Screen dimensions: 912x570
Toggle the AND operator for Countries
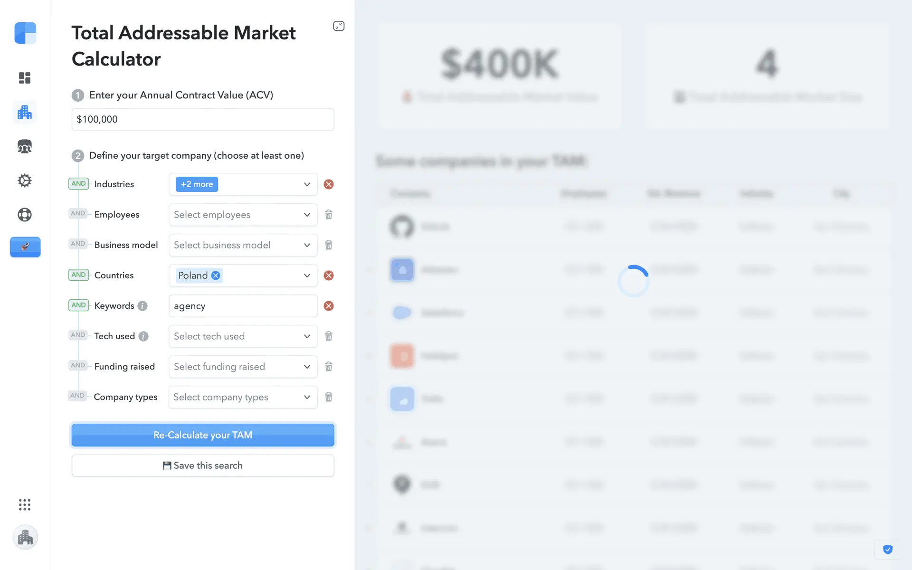pyautogui.click(x=78, y=275)
